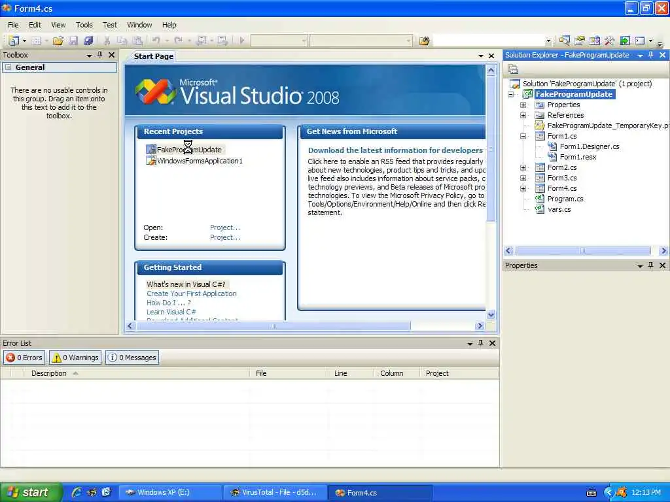Click the Undo arrow icon

[x=156, y=41]
